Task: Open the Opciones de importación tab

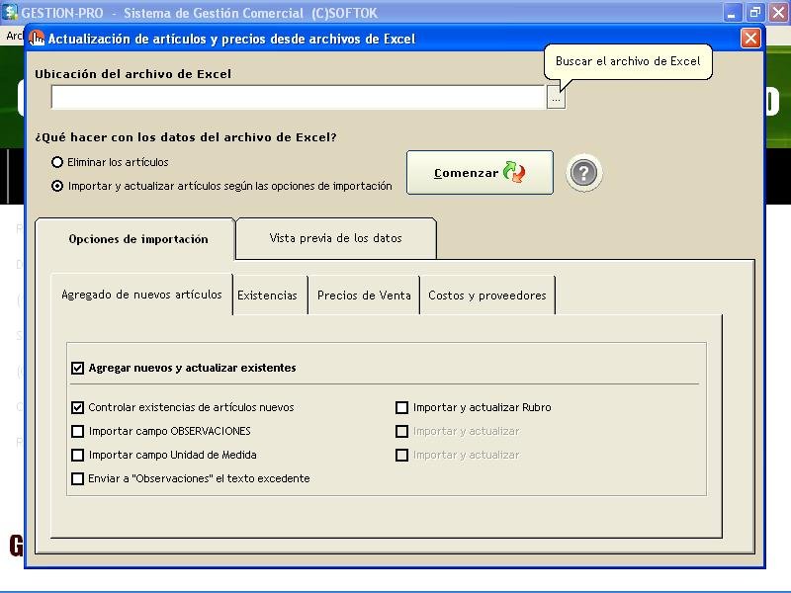Action: (x=137, y=239)
